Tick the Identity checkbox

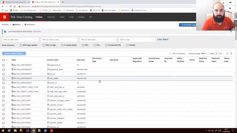(x=127, y=45)
